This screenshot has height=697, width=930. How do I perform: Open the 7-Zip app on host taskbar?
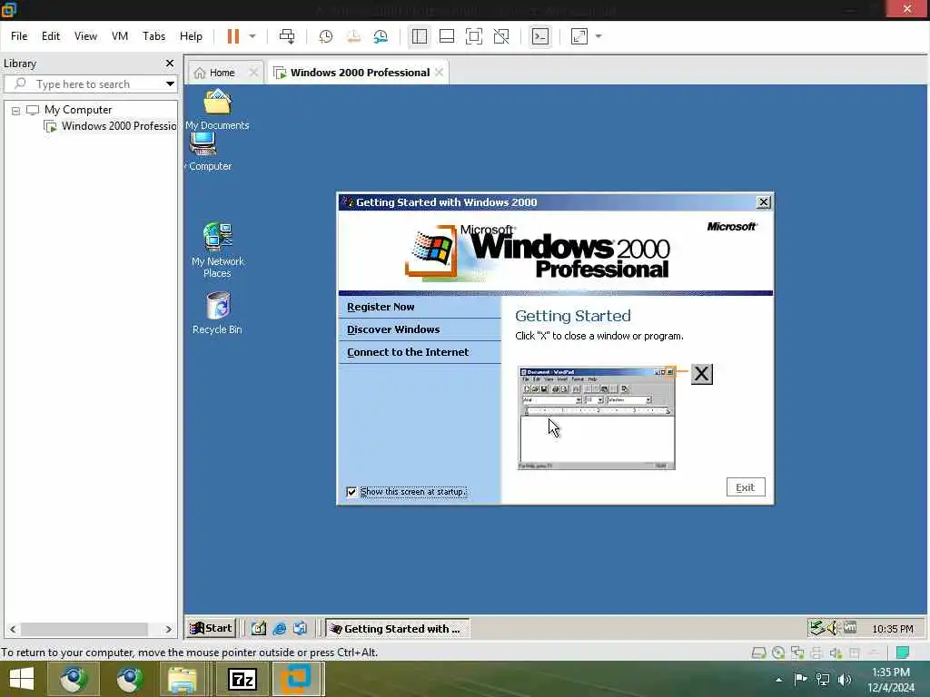point(242,679)
